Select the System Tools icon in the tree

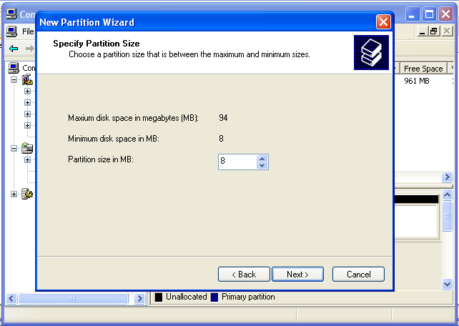[x=27, y=79]
